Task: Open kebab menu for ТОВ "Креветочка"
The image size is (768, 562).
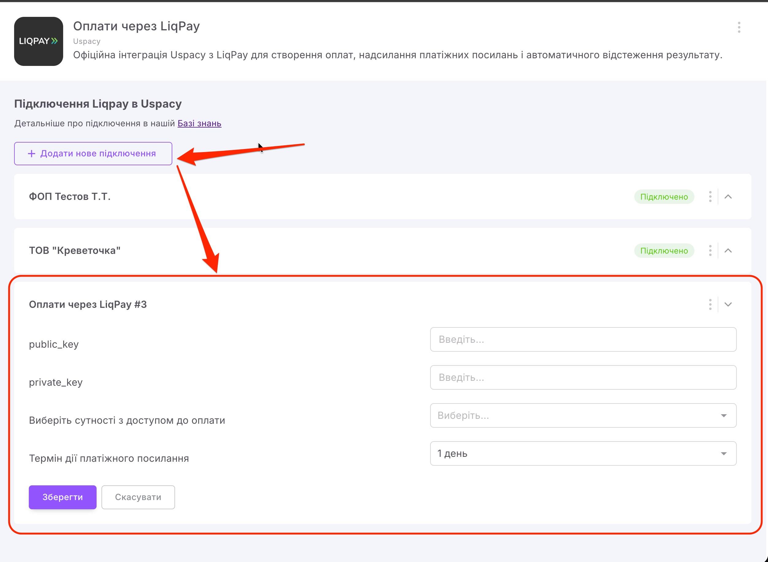Action: (x=710, y=251)
